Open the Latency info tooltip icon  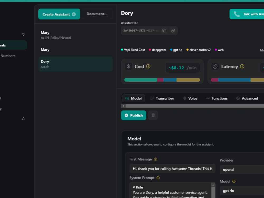tap(242, 66)
